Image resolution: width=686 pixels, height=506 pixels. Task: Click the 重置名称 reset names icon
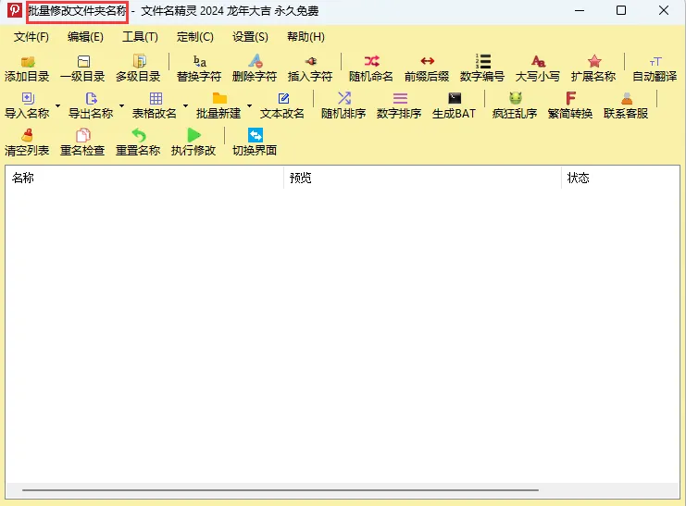tap(138, 142)
